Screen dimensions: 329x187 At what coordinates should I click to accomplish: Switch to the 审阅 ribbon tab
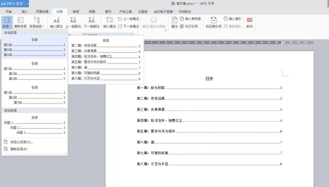coord(76,12)
